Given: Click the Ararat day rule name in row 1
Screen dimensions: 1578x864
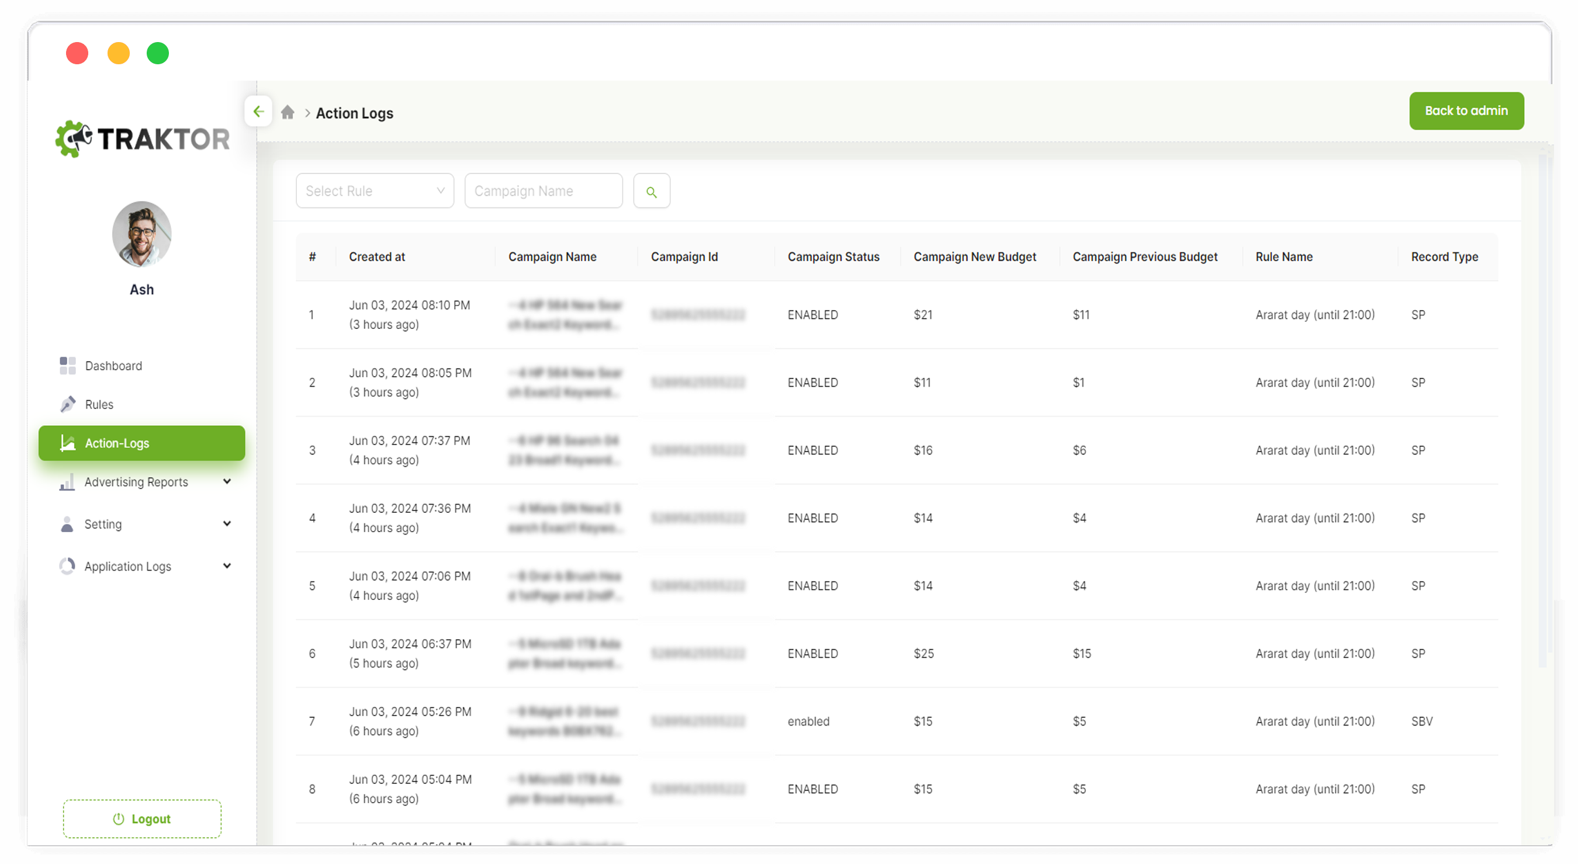Looking at the screenshot, I should pyautogui.click(x=1314, y=315).
